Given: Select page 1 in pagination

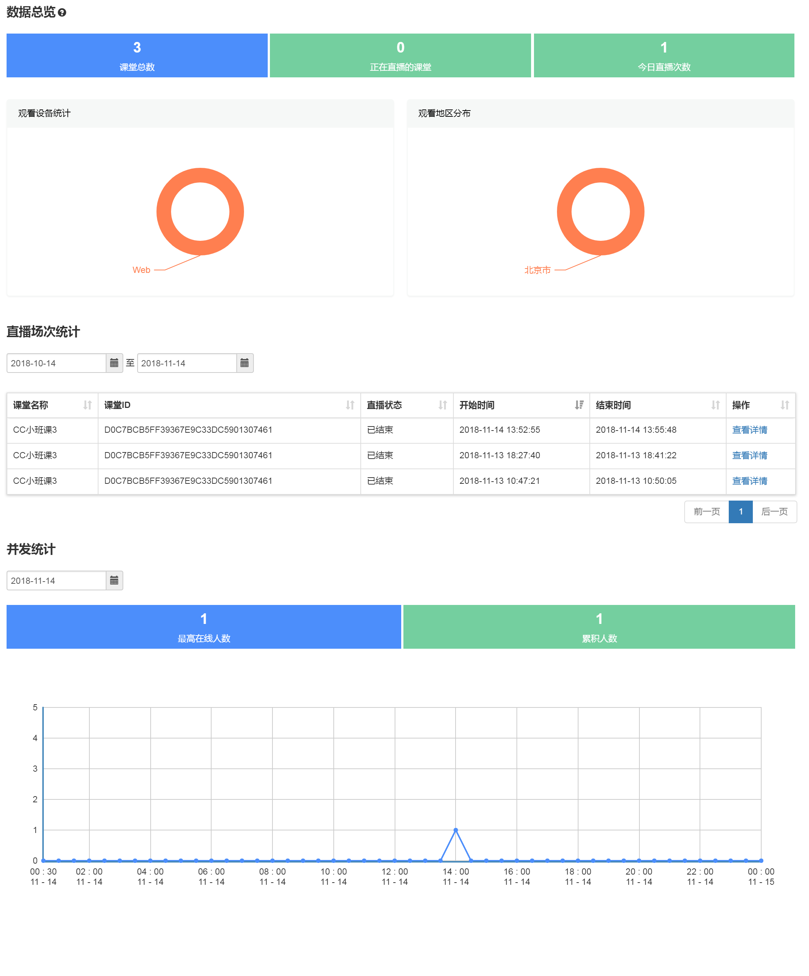Looking at the screenshot, I should 740,512.
